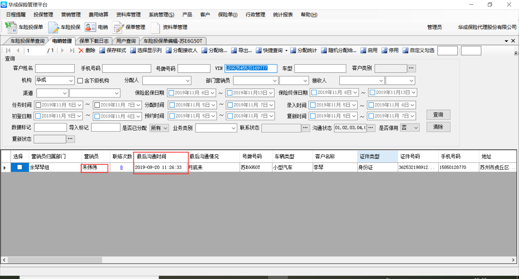Viewport: 519px width, 279px height.
Task: Switch to the 保单下载日志 tab
Action: click(94, 41)
